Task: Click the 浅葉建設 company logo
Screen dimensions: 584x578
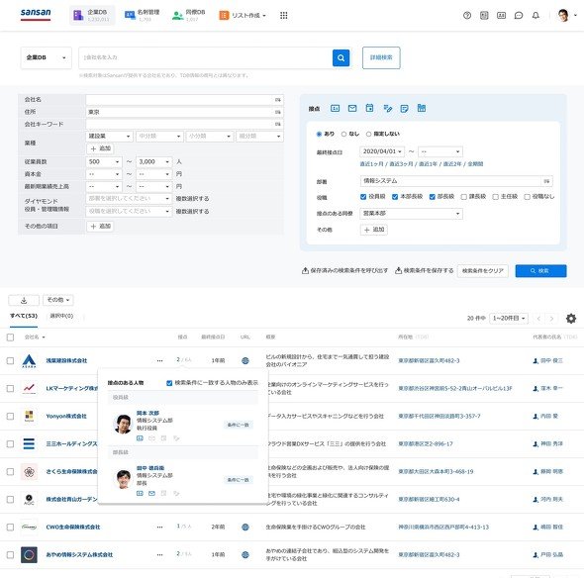Action: 29,360
